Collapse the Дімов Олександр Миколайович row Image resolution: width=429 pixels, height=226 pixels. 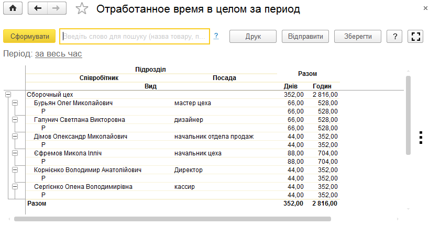tap(15, 137)
